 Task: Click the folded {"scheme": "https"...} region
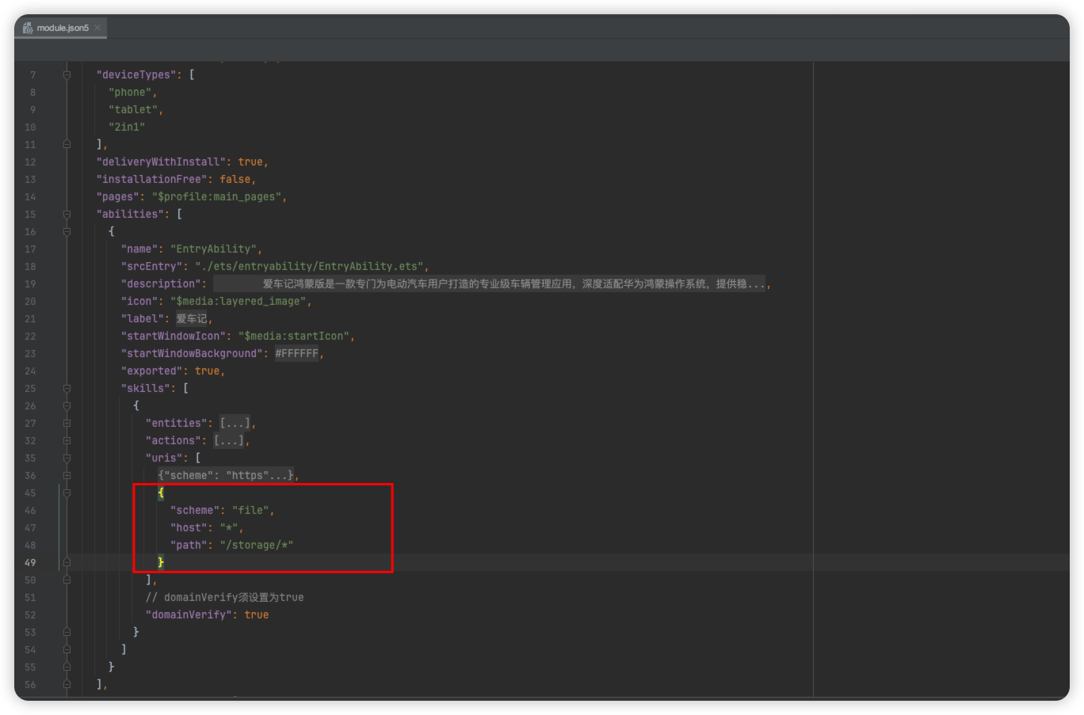pyautogui.click(x=226, y=475)
